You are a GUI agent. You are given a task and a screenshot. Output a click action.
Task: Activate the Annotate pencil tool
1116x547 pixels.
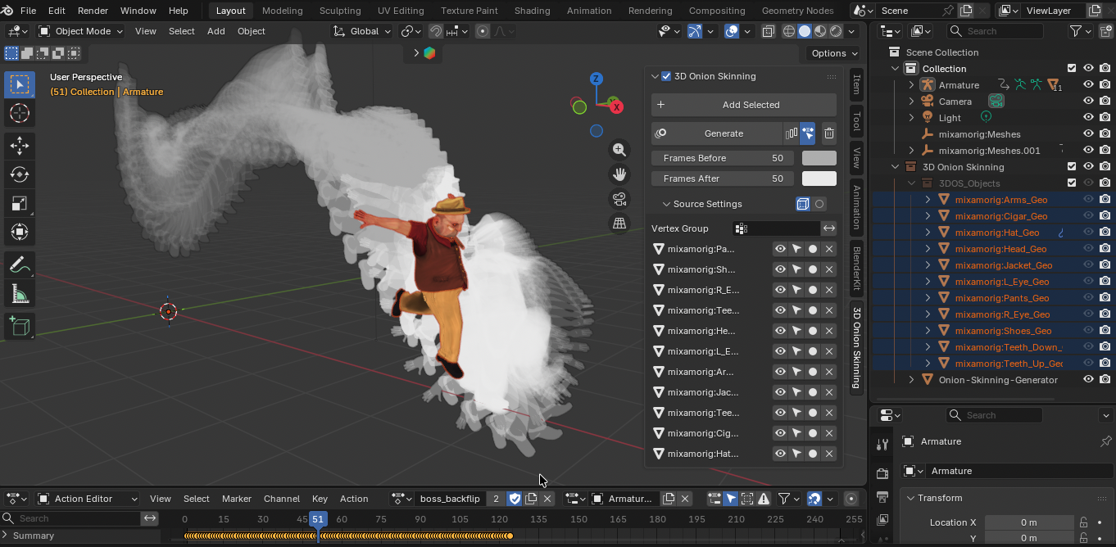(x=20, y=264)
